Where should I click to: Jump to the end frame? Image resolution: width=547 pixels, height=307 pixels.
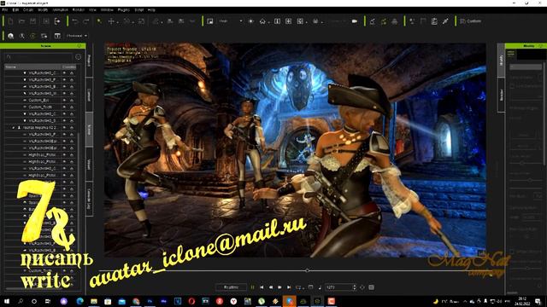(x=289, y=287)
